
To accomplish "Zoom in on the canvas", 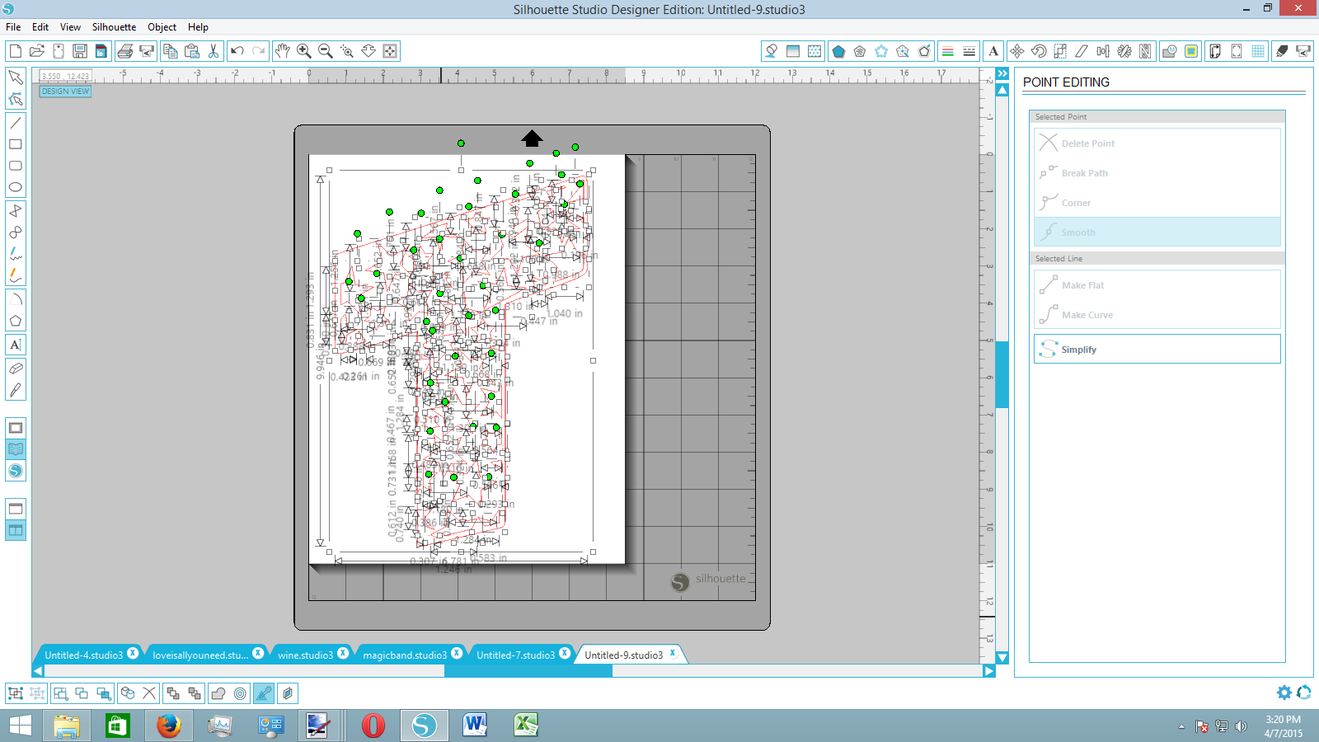I will [304, 51].
